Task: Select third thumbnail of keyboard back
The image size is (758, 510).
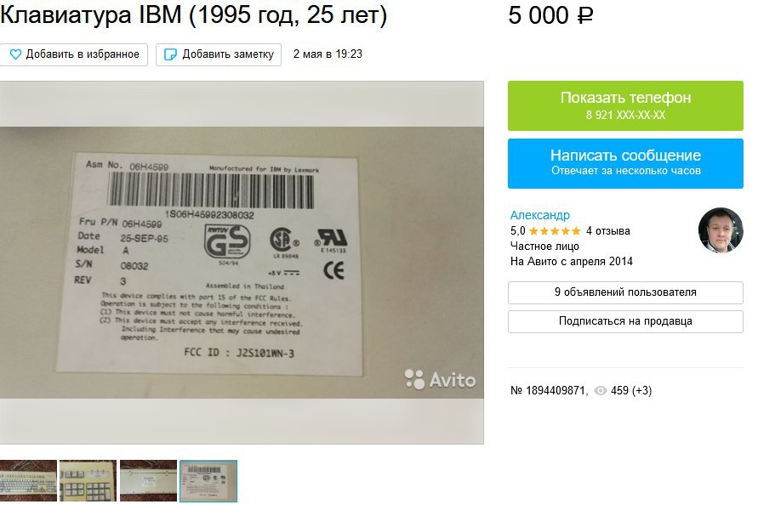Action: (148, 480)
